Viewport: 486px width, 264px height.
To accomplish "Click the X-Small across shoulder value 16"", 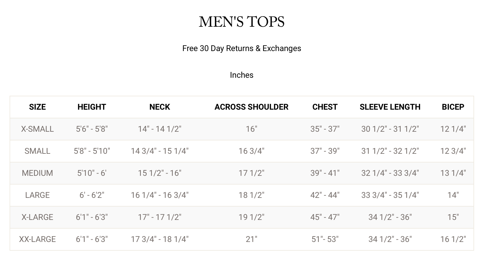I will [x=251, y=129].
